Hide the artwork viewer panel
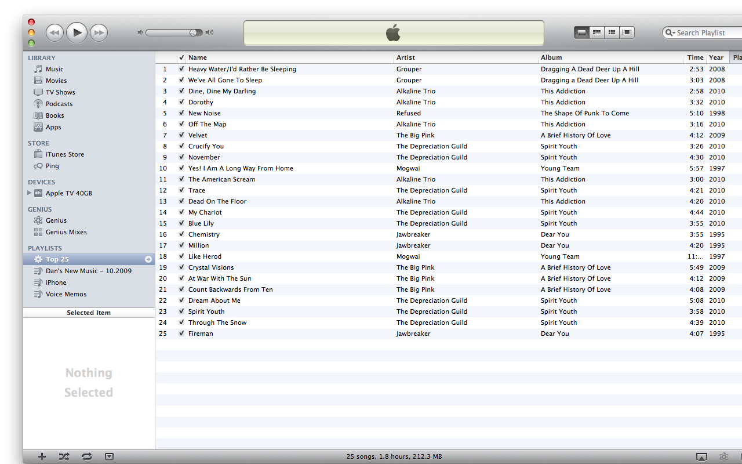This screenshot has height=464, width=742. click(110, 456)
